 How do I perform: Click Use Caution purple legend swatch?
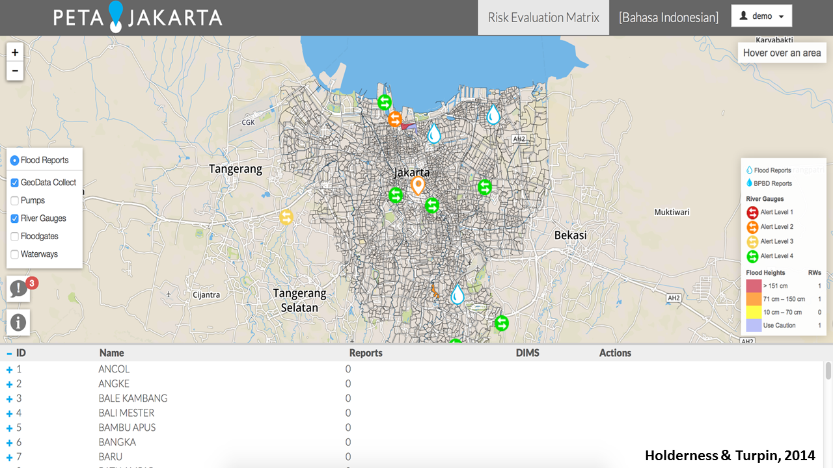(x=754, y=325)
